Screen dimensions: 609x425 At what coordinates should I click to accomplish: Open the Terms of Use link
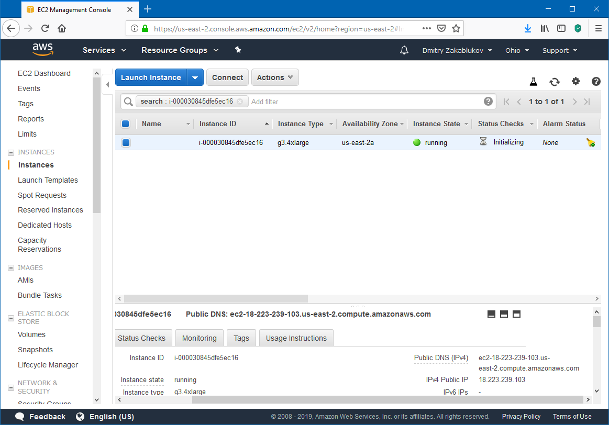tap(572, 417)
